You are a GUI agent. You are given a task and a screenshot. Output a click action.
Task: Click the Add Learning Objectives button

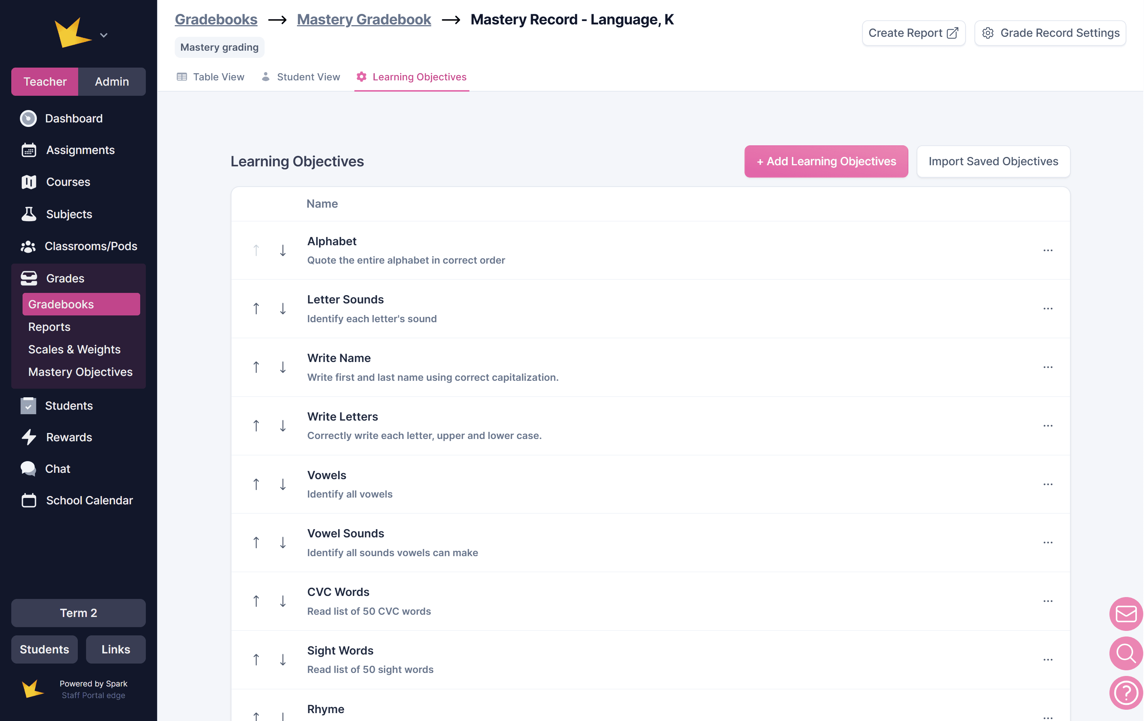(826, 161)
